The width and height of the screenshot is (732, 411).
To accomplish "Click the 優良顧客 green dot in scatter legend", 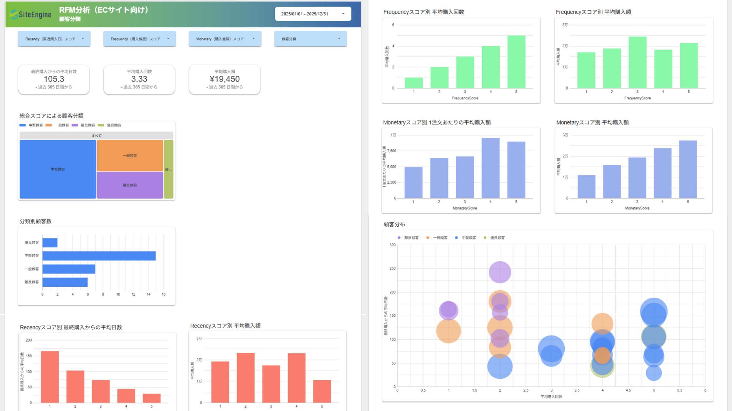I will tap(485, 238).
